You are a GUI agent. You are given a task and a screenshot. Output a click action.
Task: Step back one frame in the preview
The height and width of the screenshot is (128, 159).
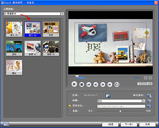96,84
